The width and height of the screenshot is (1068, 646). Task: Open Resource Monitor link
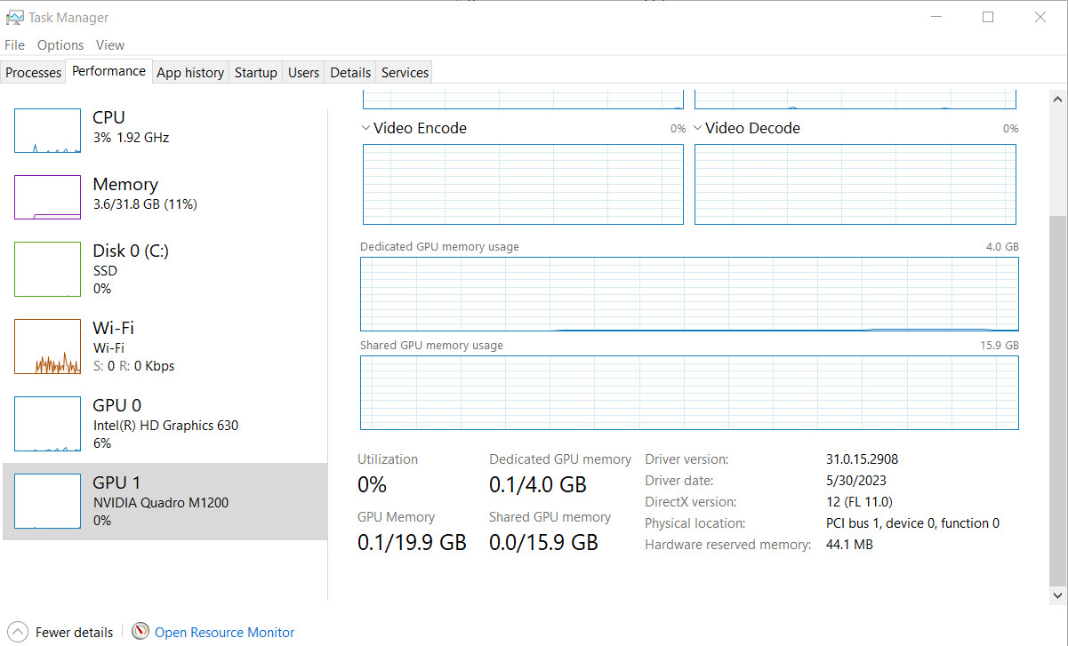tap(224, 633)
